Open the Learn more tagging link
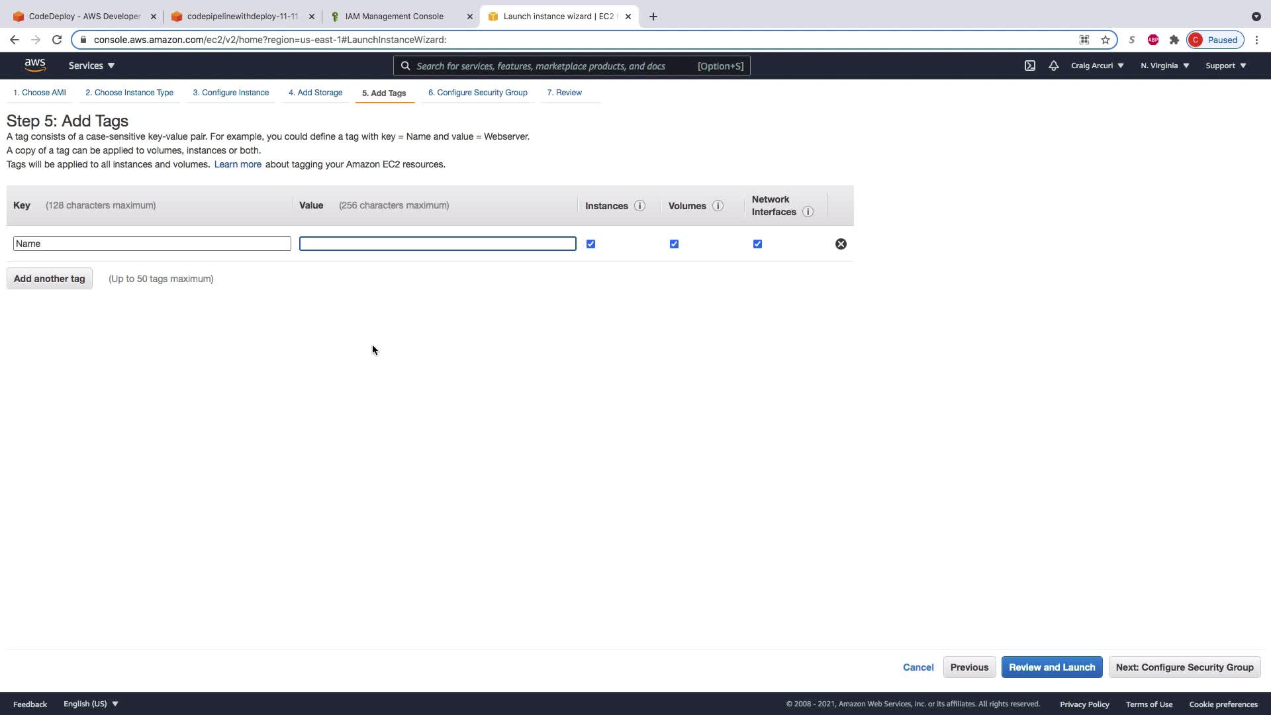This screenshot has height=715, width=1271. [238, 164]
